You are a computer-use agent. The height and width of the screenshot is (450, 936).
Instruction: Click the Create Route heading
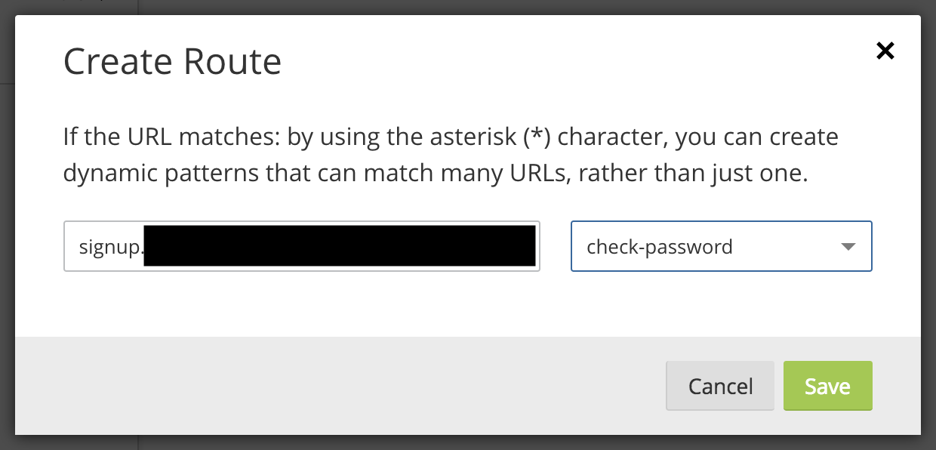[x=172, y=62]
